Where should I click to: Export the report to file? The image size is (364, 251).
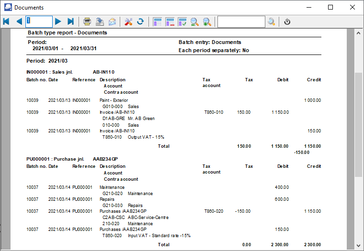pyautogui.click(x=100, y=22)
